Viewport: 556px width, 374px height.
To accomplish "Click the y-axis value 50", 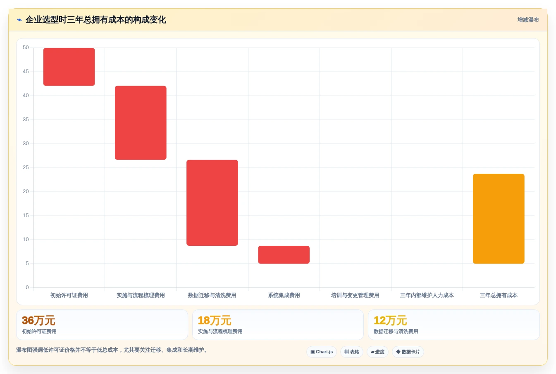I will [x=26, y=48].
